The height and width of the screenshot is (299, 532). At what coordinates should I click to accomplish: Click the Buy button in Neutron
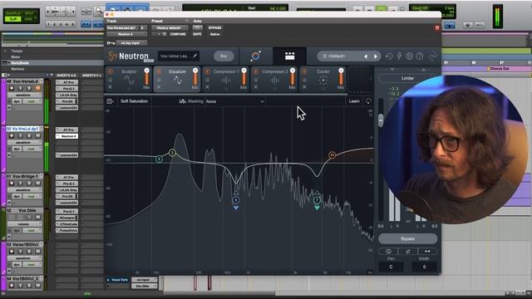click(224, 56)
